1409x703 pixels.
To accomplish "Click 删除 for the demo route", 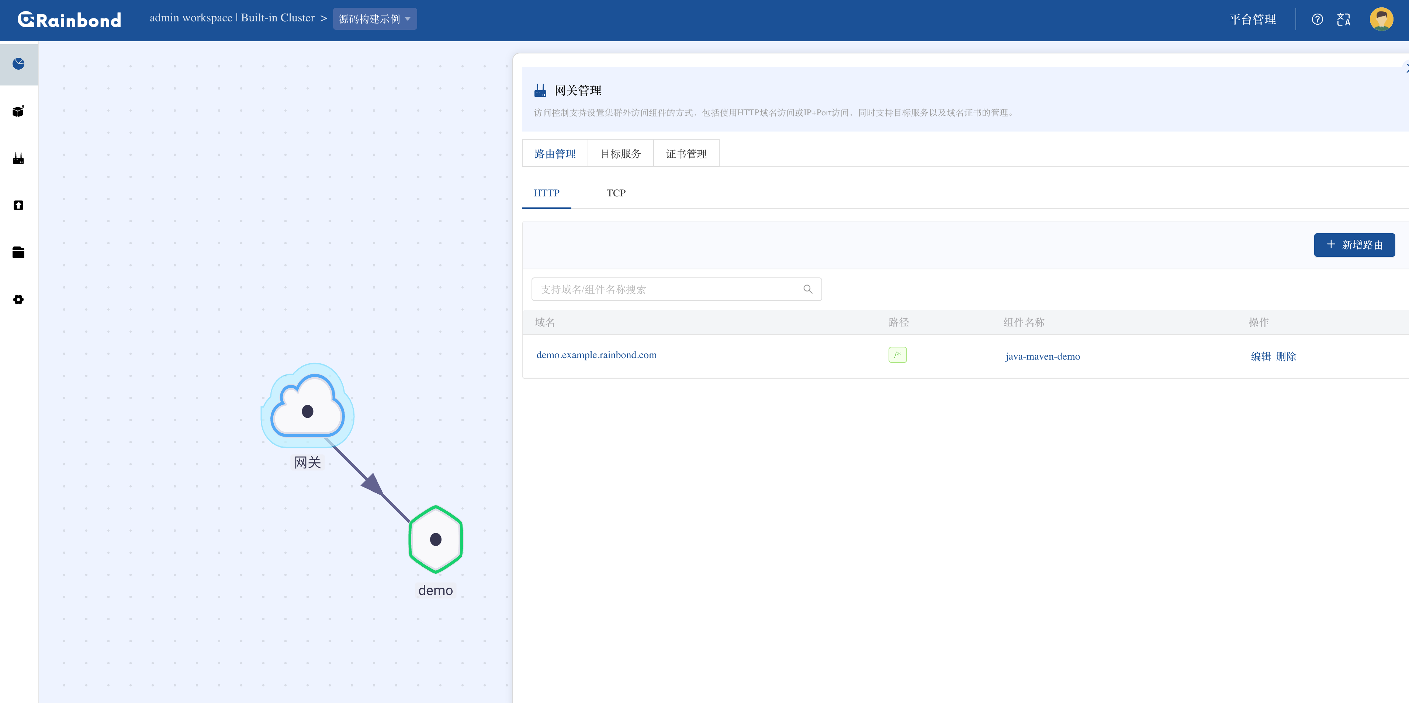I will click(1286, 356).
